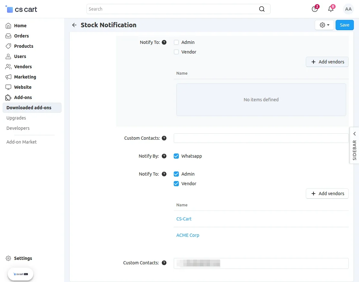Open the ACME Corp vendor link
The width and height of the screenshot is (359, 282).
(188, 235)
